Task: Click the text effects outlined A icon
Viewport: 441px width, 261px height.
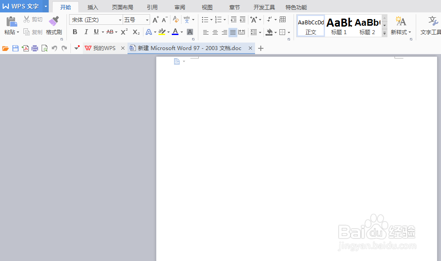Action: click(x=149, y=32)
